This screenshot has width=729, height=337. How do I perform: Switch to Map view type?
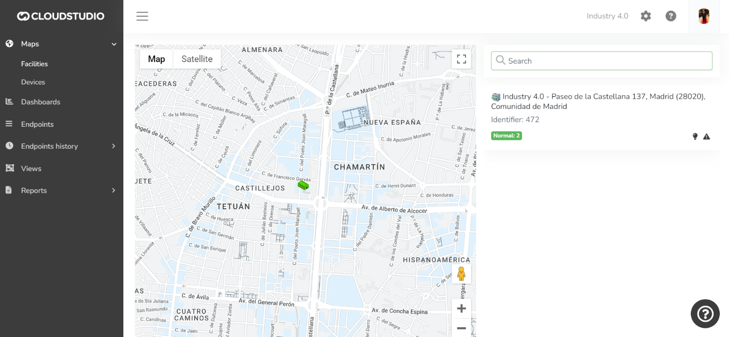pos(157,59)
